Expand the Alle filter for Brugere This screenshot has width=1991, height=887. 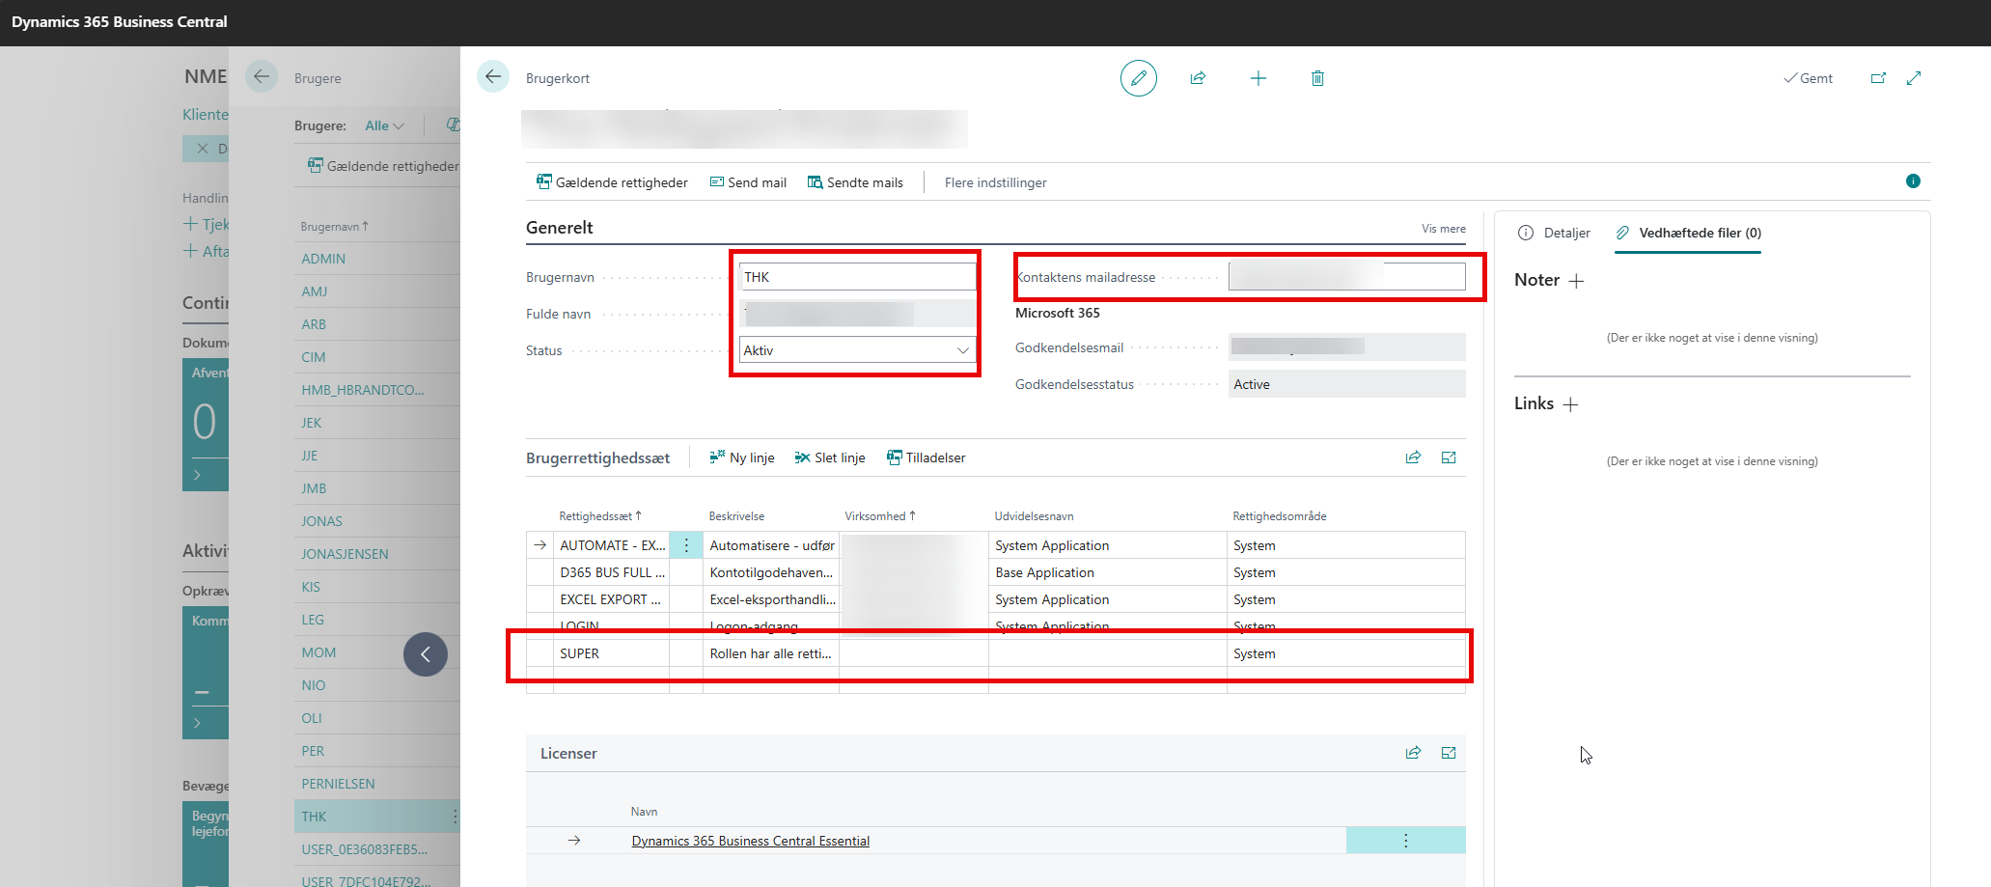[x=384, y=125]
